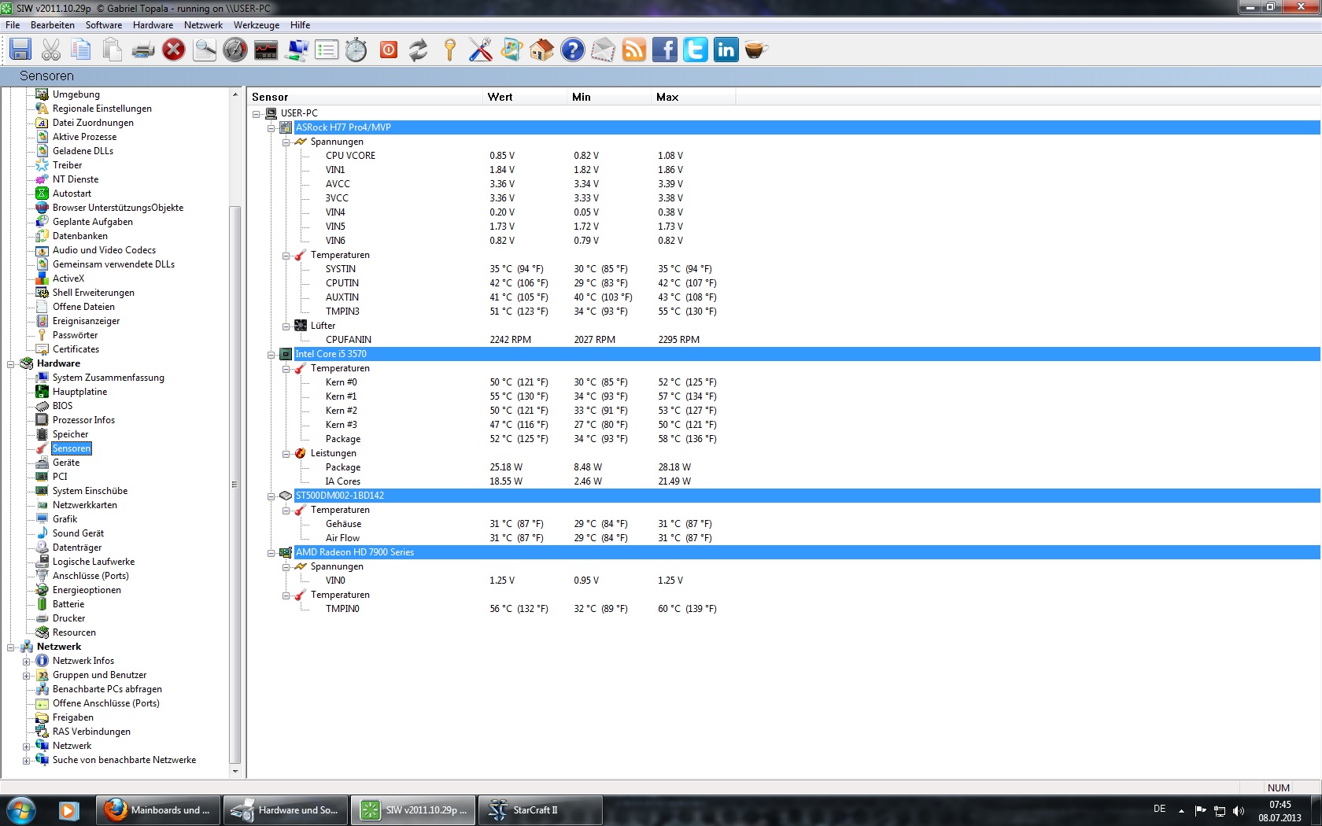This screenshot has height=826, width=1322.
Task: Click the sidebar scroll-up arrow
Action: click(x=234, y=94)
